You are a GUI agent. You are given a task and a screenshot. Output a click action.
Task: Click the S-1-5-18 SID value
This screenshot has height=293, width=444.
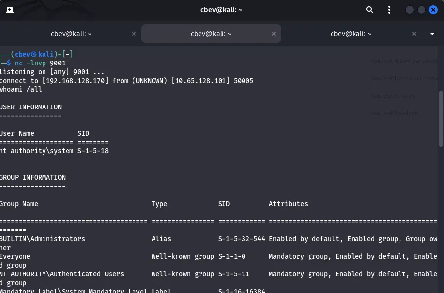(93, 151)
